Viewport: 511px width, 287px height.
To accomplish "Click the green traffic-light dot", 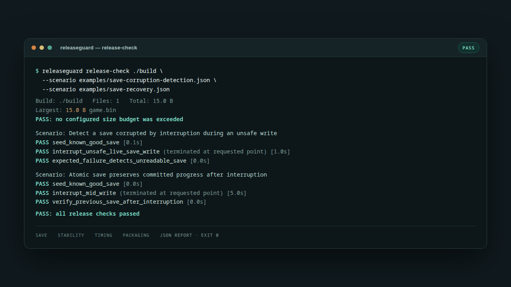I will point(50,48).
